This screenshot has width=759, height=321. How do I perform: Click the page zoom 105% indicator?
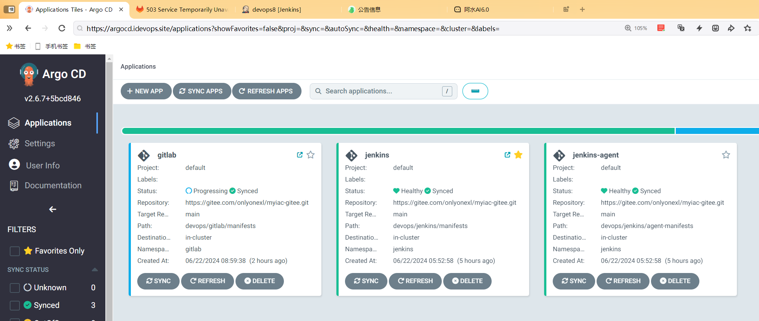636,28
